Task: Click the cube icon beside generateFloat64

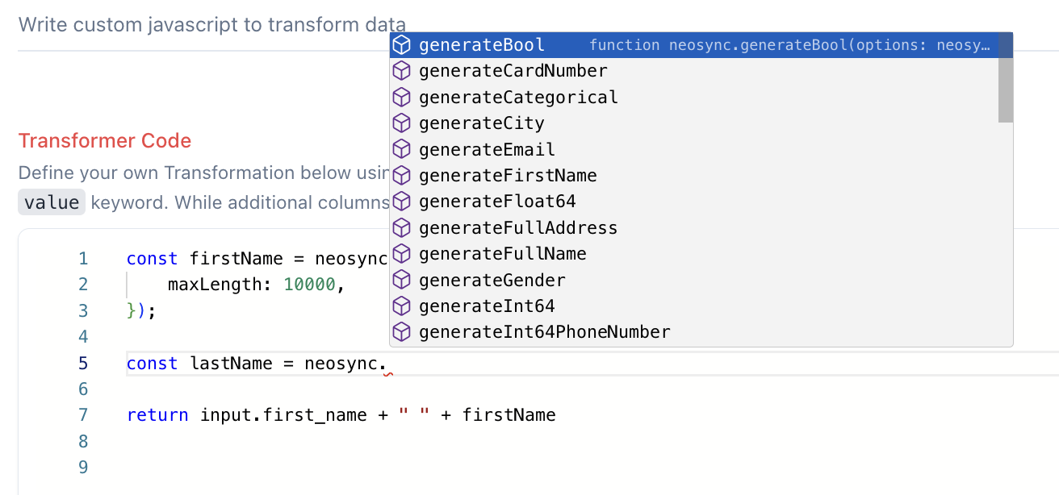Action: click(401, 202)
